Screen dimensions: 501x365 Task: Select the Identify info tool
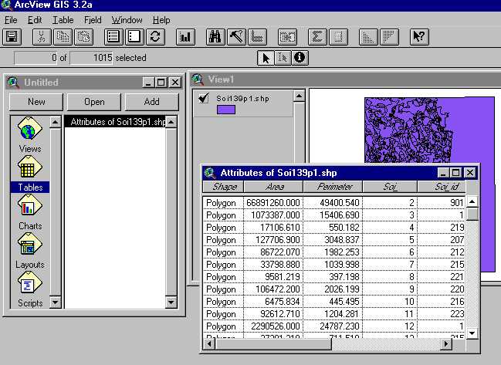(x=300, y=58)
